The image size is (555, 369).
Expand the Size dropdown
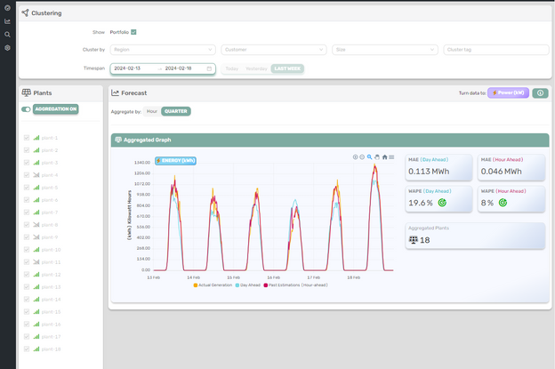tap(385, 50)
